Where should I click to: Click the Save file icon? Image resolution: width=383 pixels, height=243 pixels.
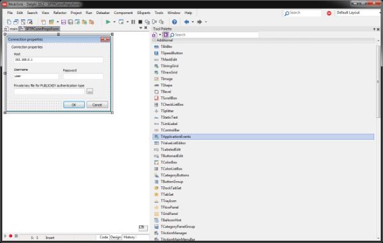(x=63, y=22)
